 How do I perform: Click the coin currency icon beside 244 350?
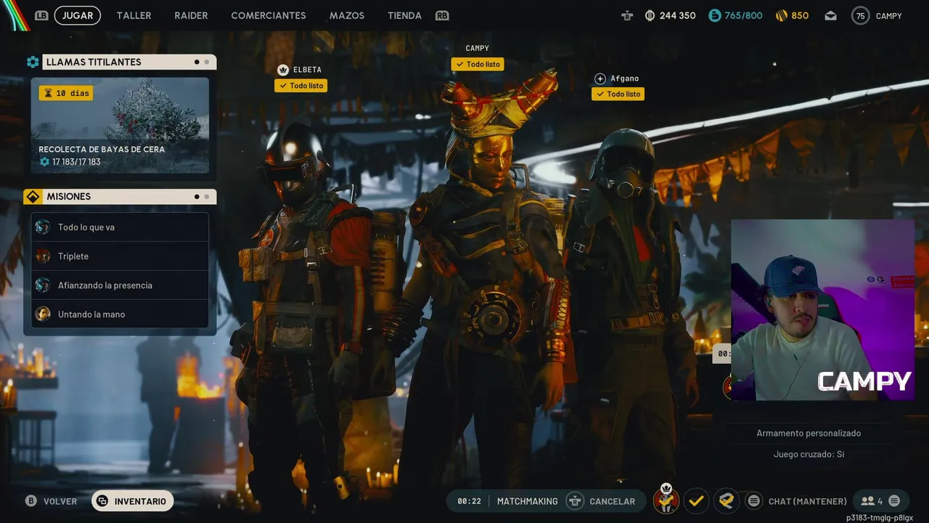(650, 15)
